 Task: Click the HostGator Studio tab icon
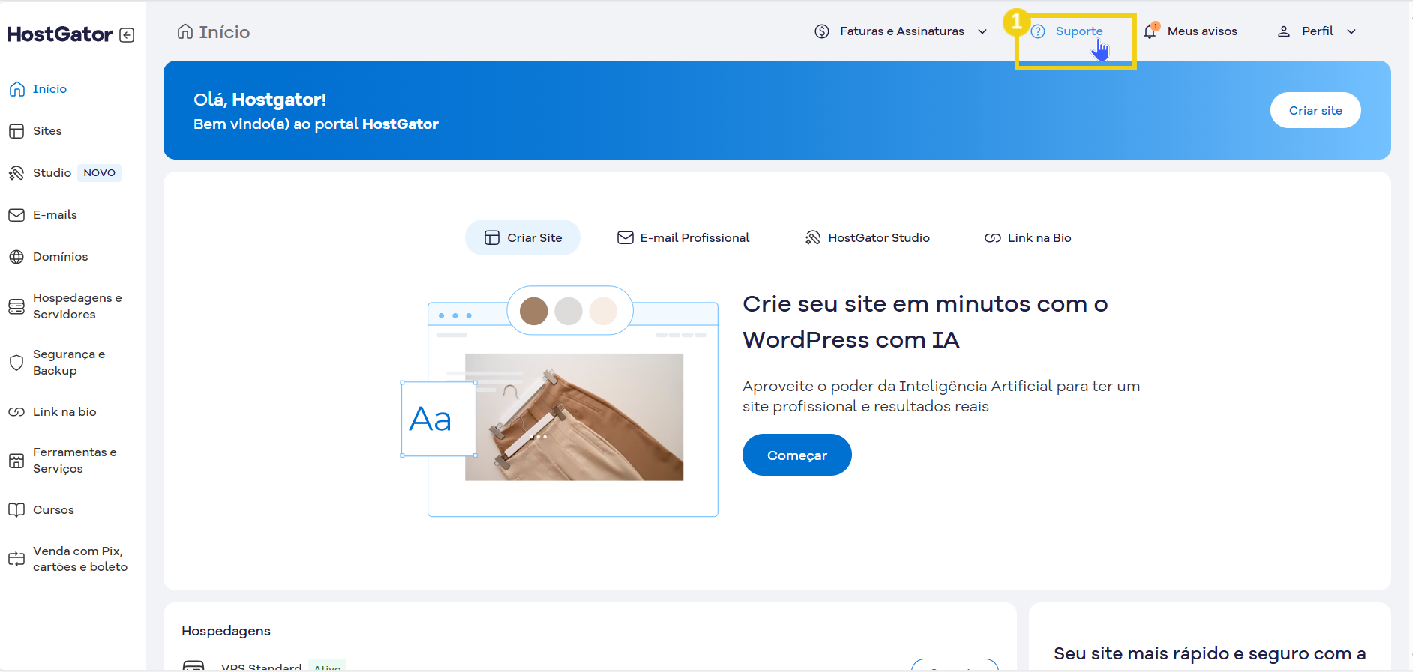(813, 237)
